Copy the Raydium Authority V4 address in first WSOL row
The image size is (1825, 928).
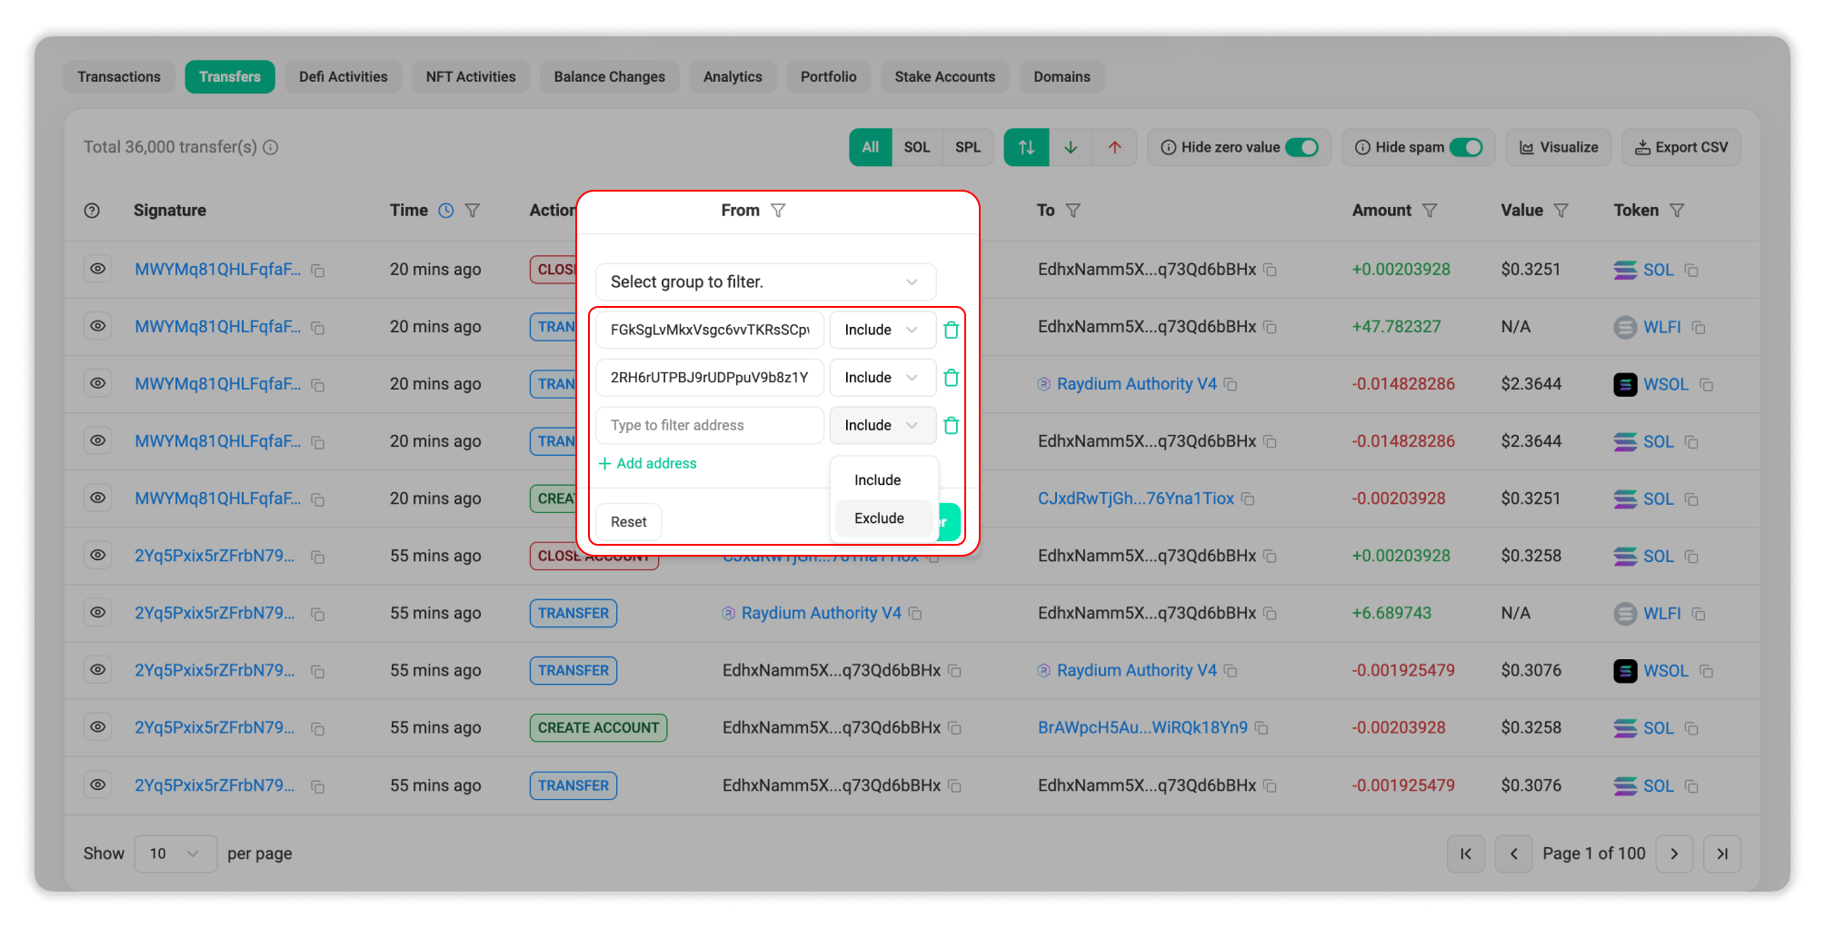point(1231,385)
